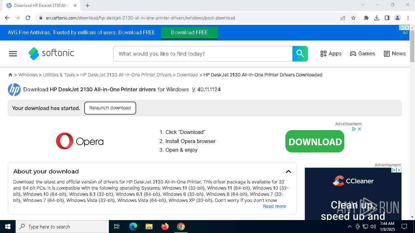
Task: Open the tab search dropdown arrow
Action: [x=363, y=5]
